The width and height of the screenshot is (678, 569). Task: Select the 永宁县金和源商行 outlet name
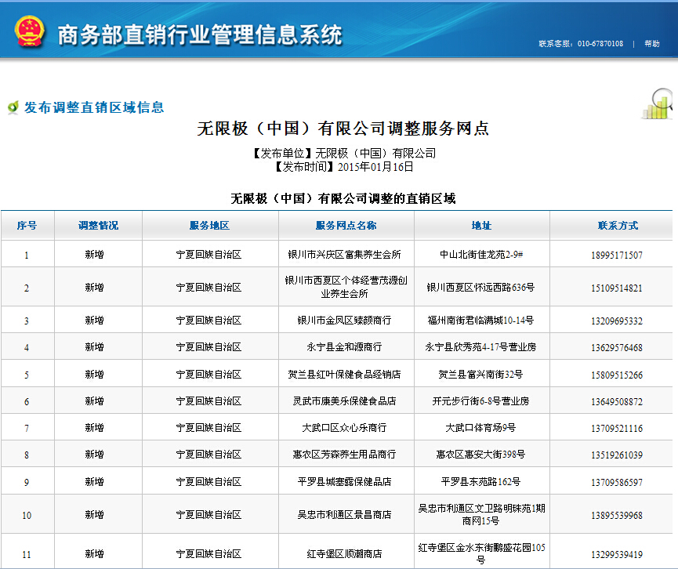click(x=345, y=347)
